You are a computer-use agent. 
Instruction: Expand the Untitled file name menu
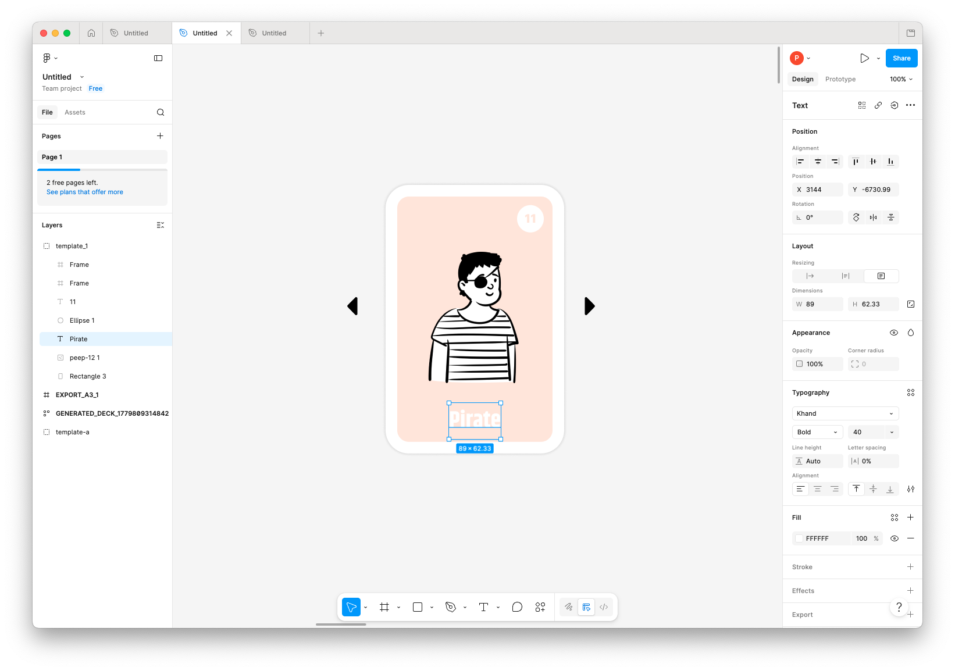coord(82,77)
